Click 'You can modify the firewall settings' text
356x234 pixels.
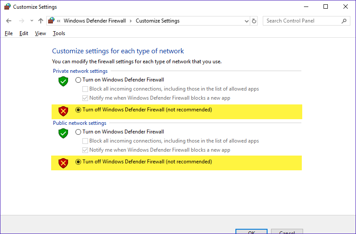(x=137, y=62)
